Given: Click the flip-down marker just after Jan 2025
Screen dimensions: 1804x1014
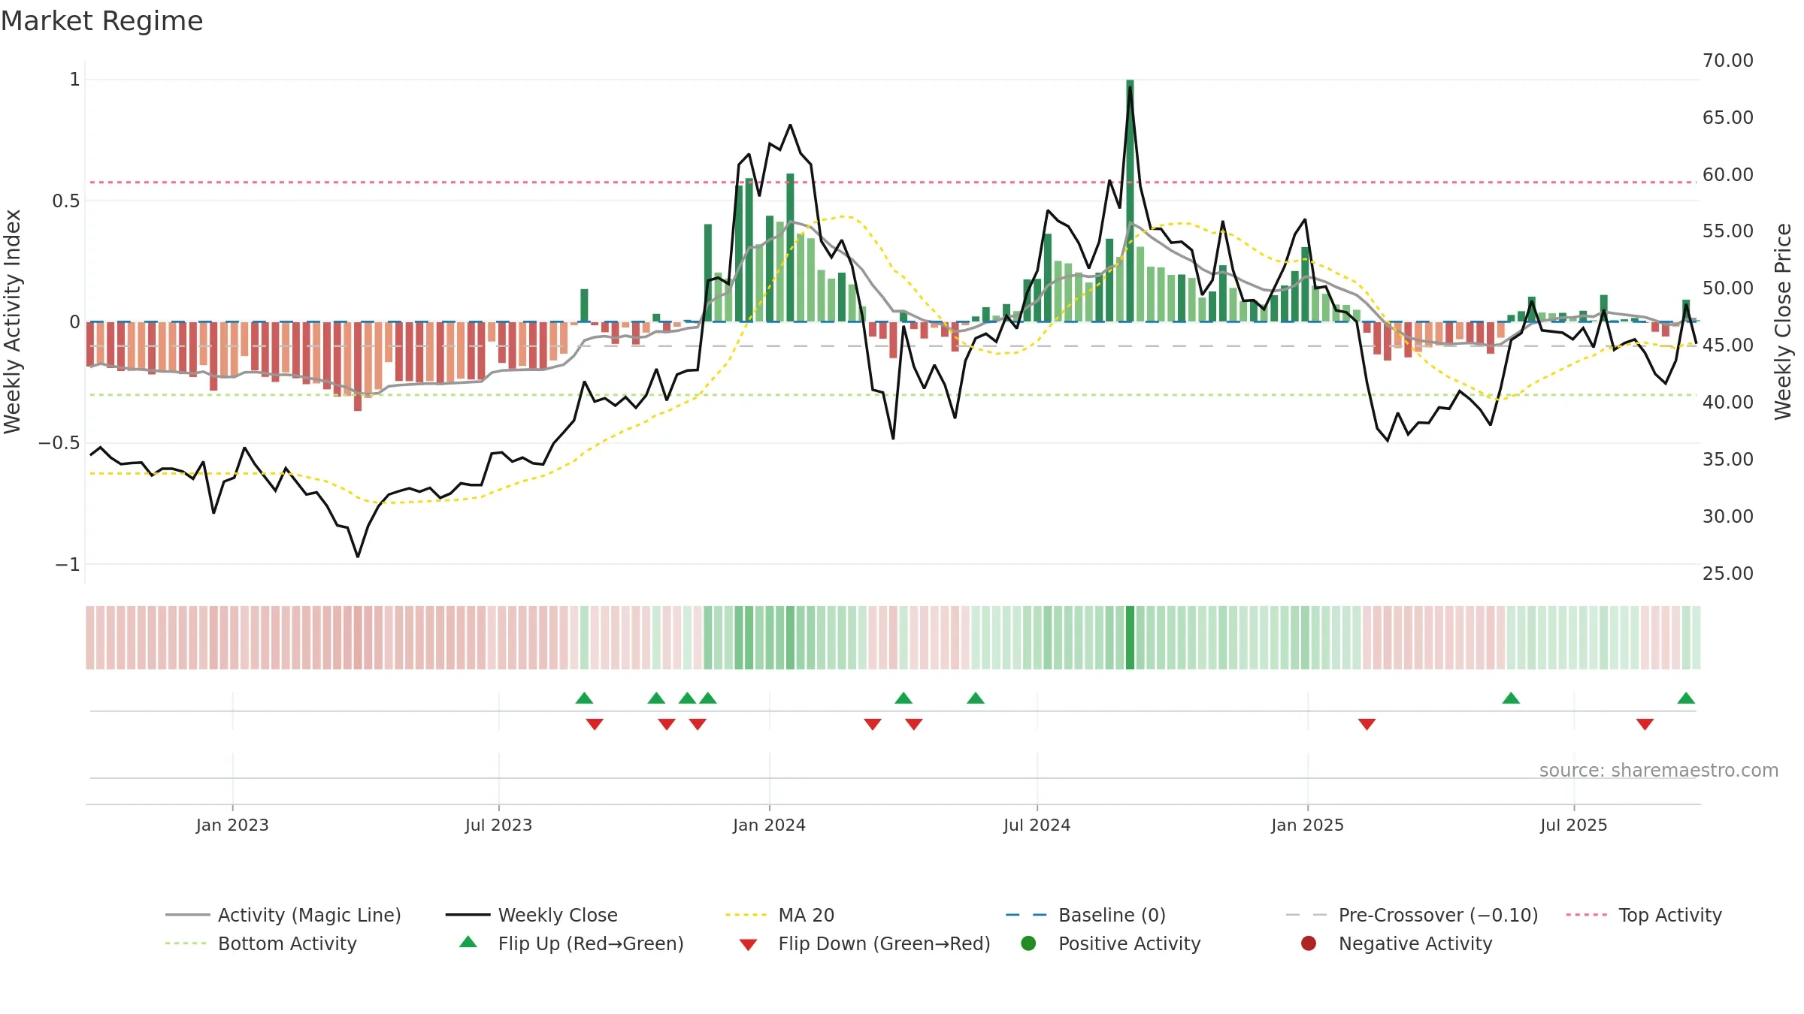Looking at the screenshot, I should [x=1367, y=724].
